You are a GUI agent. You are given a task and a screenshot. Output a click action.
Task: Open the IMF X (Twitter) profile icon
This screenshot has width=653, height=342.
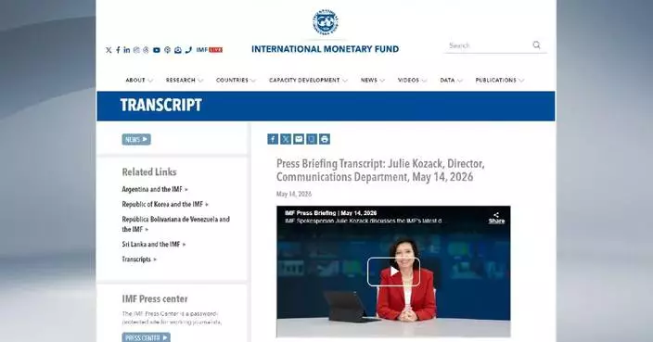[109, 50]
